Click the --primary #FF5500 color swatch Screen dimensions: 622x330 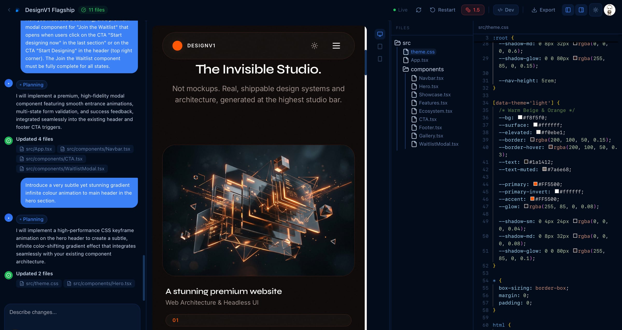click(x=535, y=184)
